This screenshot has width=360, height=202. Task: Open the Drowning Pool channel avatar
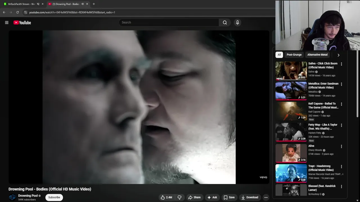[x=12, y=197]
